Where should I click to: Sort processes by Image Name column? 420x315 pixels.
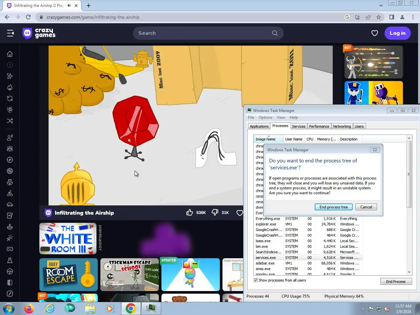tap(268, 139)
